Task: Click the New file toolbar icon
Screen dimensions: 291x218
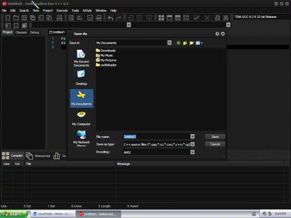Action: [8, 18]
